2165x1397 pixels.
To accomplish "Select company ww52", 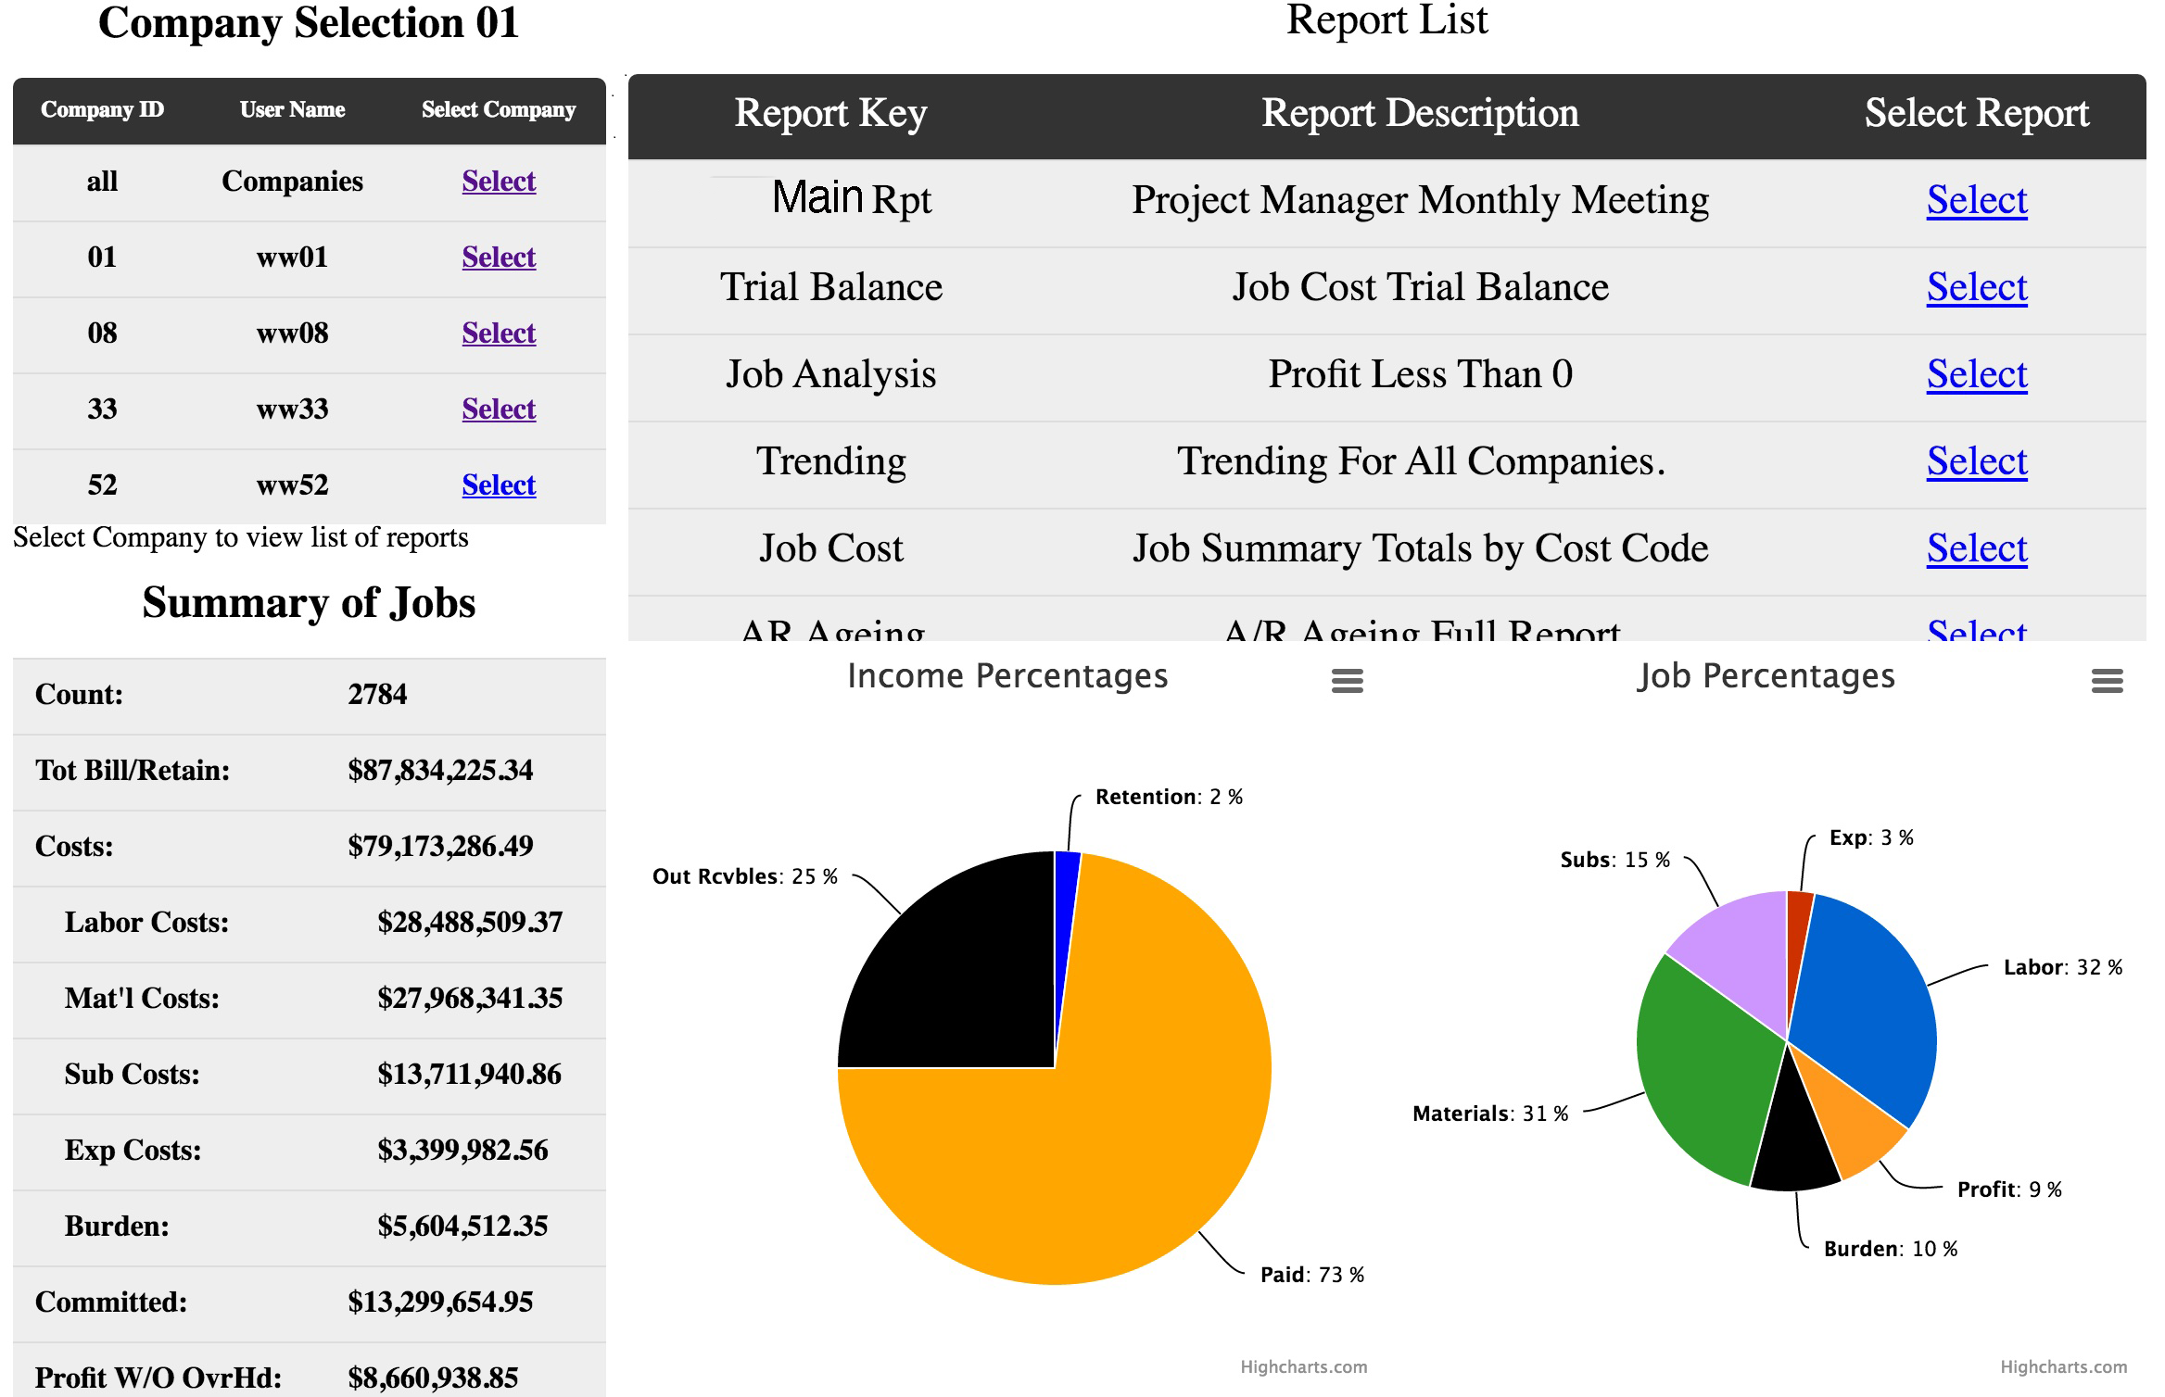I will [498, 485].
